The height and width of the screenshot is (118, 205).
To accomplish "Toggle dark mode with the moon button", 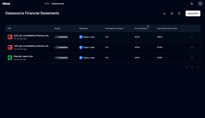I will 192,4.
